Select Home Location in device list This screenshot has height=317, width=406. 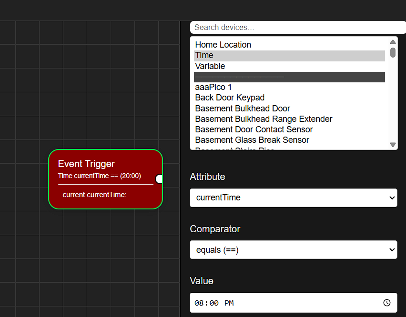tap(223, 45)
